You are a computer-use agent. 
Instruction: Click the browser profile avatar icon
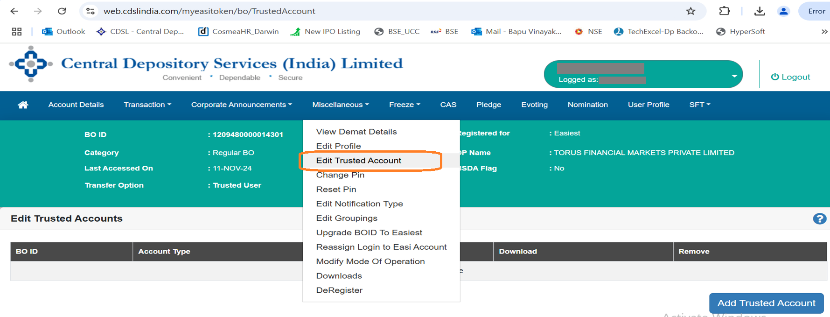point(783,11)
